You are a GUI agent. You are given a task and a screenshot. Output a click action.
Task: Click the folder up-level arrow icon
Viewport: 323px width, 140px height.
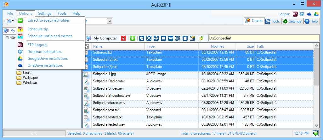point(201,38)
